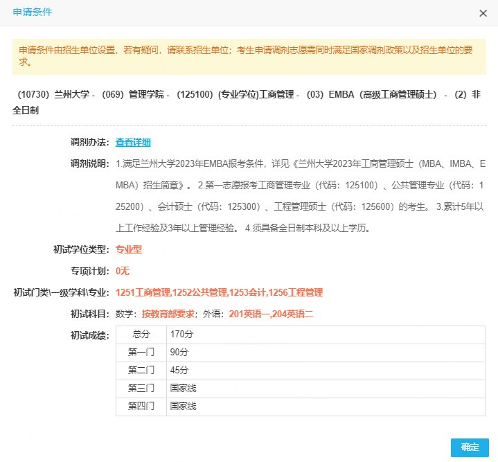The height and width of the screenshot is (462, 498).
Task: Select the 170分 total score cell
Action: click(x=180, y=335)
